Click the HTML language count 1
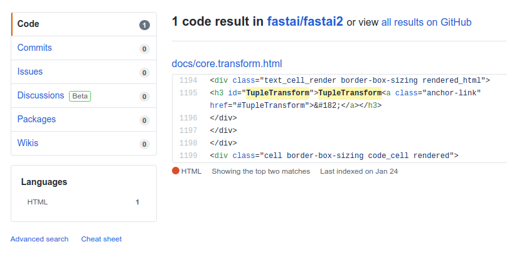The height and width of the screenshot is (254, 507). coord(137,202)
